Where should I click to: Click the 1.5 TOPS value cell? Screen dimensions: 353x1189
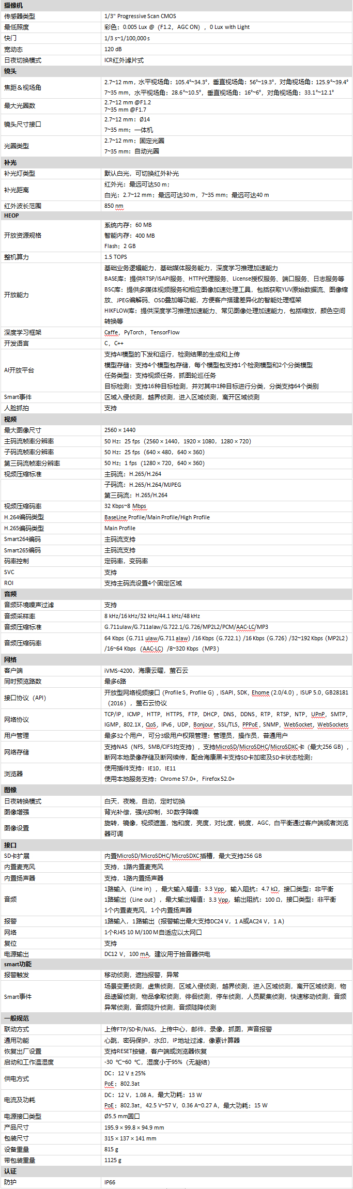116,257
